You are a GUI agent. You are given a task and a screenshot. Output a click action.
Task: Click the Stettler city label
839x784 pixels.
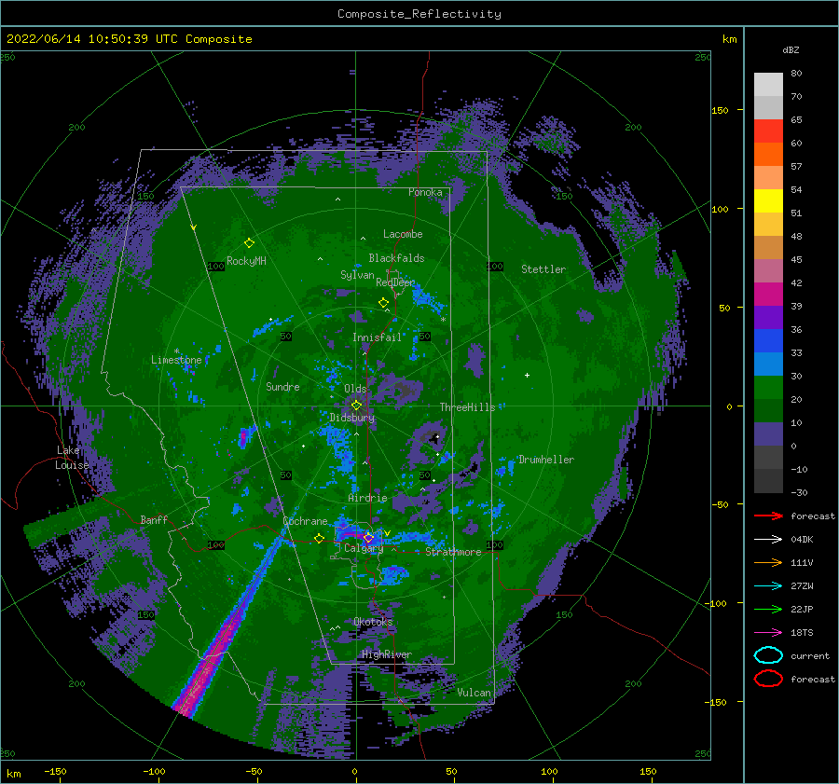543,269
